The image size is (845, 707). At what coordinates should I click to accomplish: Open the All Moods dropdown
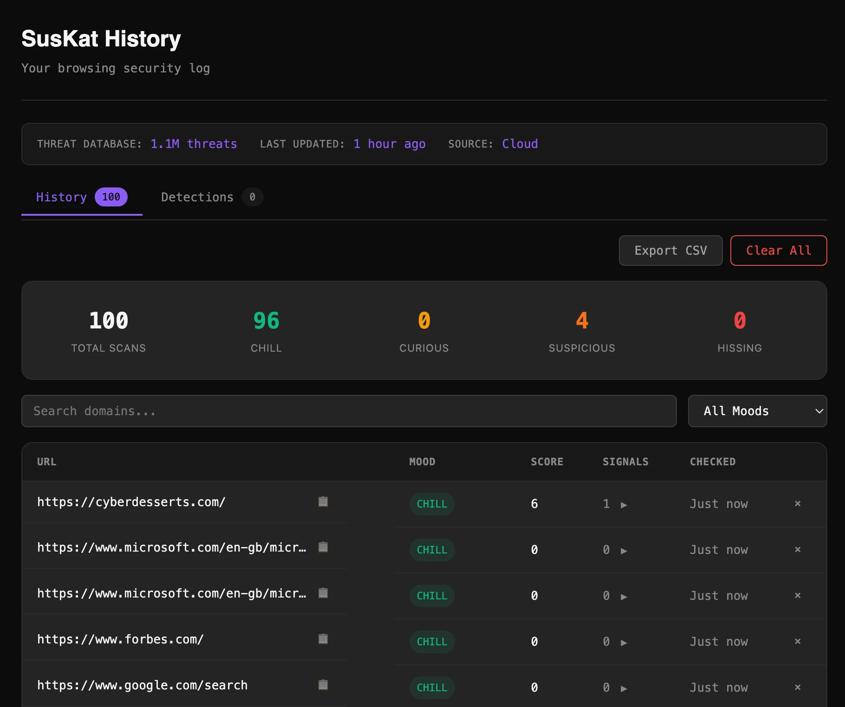click(757, 411)
